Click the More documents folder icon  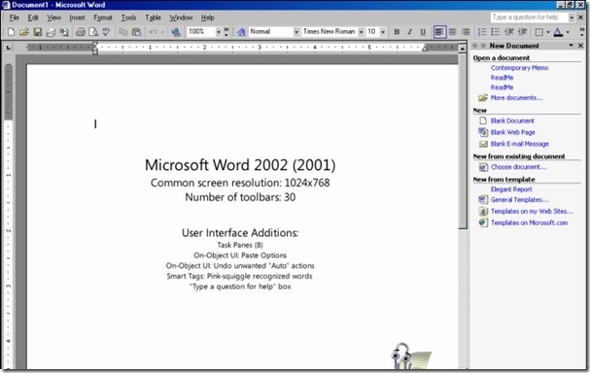click(x=483, y=98)
